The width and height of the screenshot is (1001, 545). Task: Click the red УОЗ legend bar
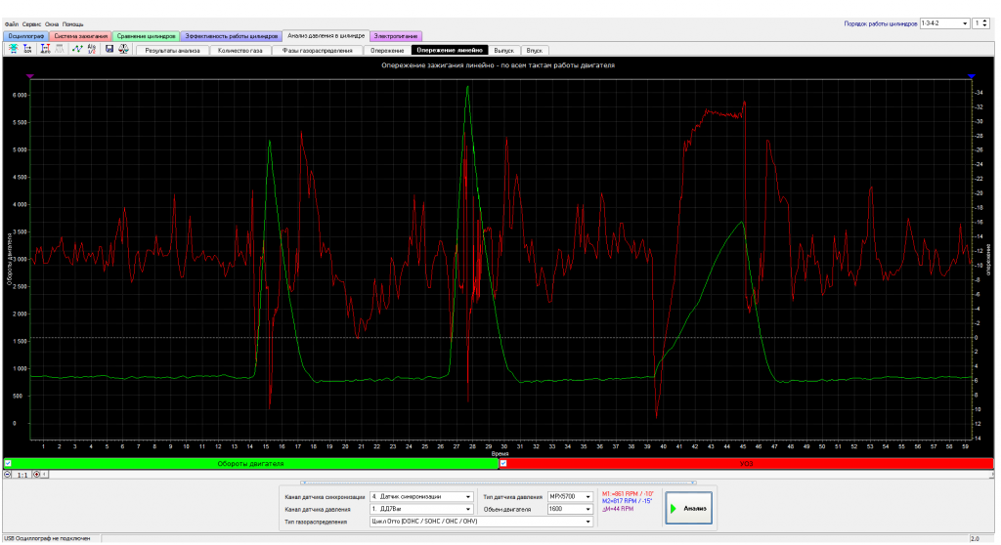pyautogui.click(x=746, y=464)
